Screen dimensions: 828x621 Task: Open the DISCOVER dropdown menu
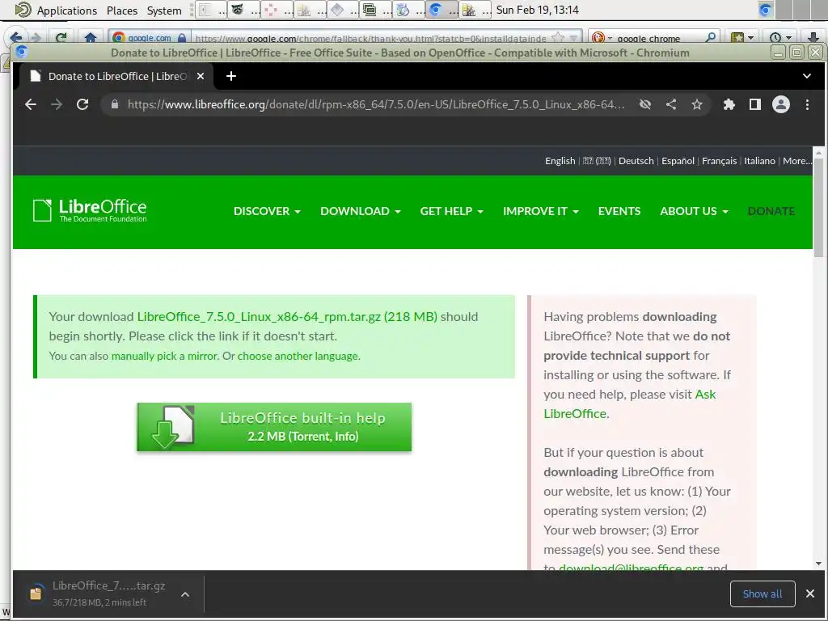click(x=267, y=211)
